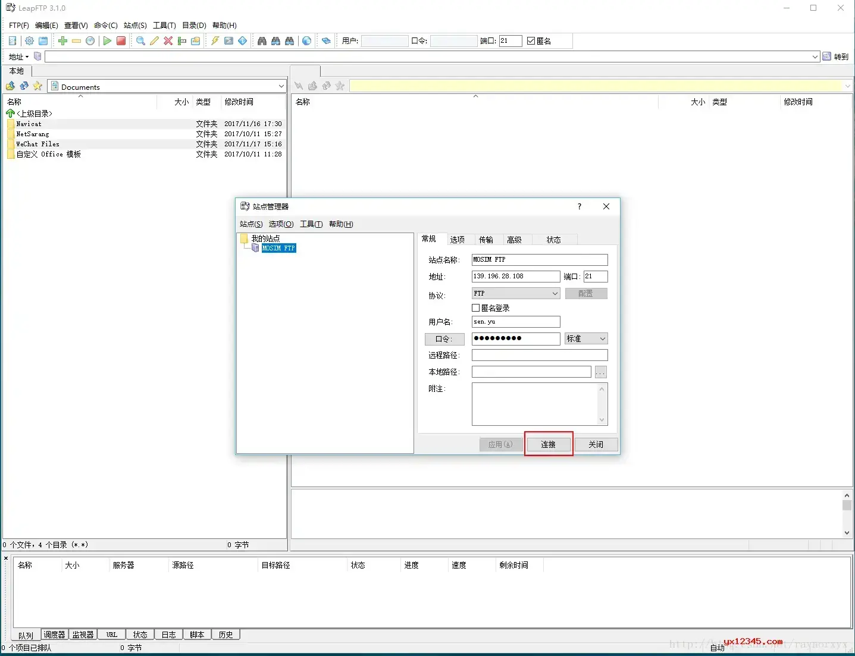The width and height of the screenshot is (855, 656).
Task: Open the 调度器 tab at the bottom
Action: point(54,635)
